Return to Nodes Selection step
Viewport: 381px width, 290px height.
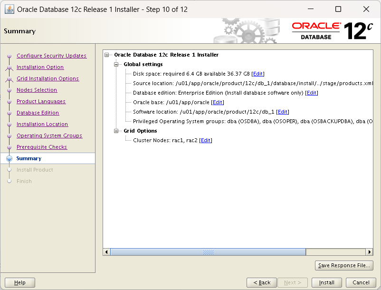[37, 90]
